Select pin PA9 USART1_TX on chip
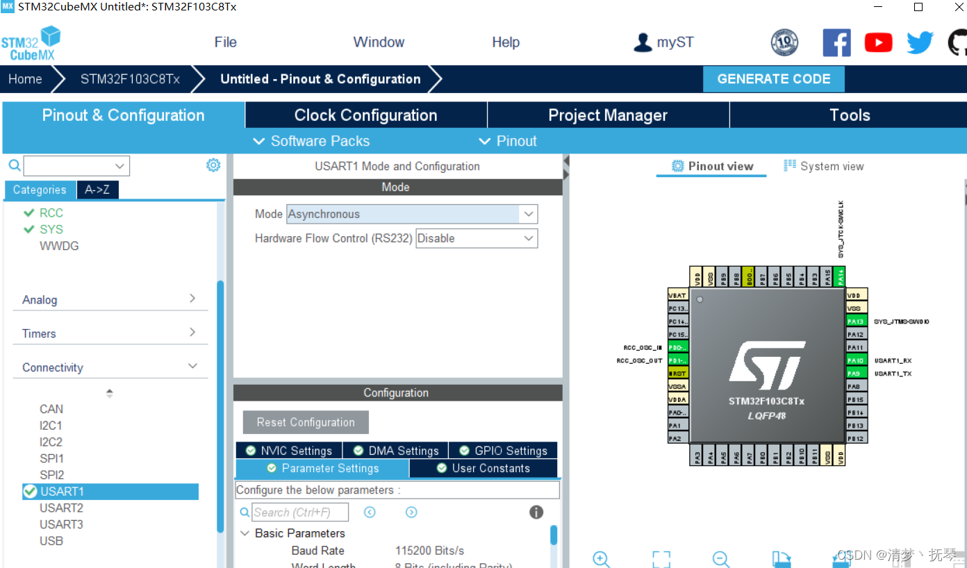The width and height of the screenshot is (967, 568). pos(856,374)
